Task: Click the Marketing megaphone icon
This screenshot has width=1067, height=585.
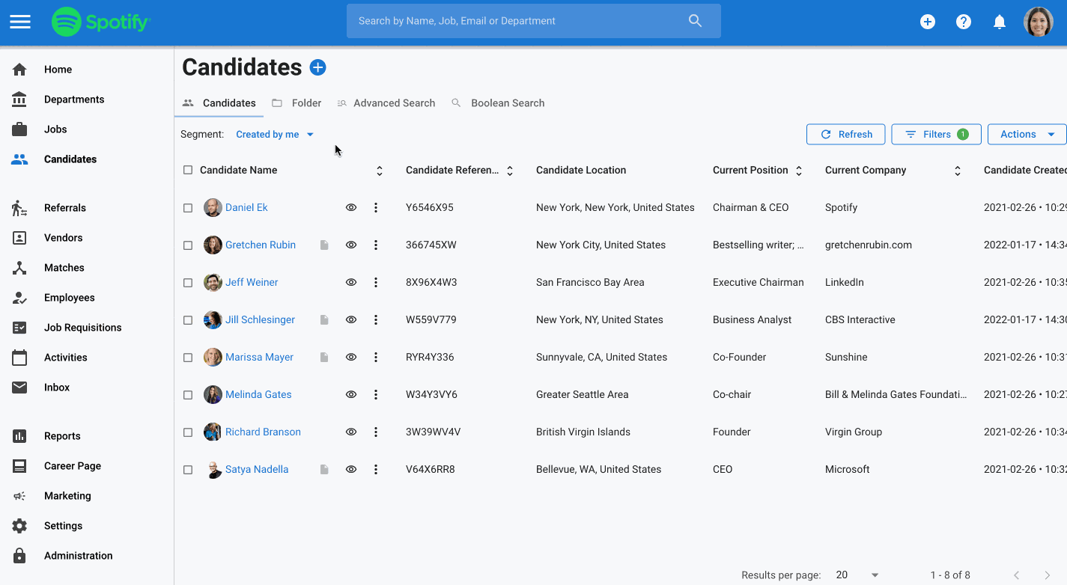Action: [19, 496]
